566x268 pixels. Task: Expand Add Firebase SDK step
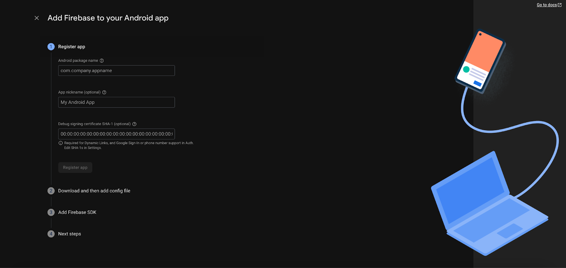click(x=77, y=212)
